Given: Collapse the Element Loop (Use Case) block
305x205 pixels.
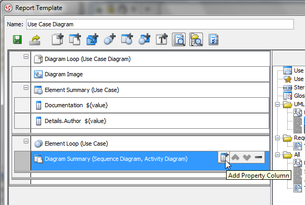Looking at the screenshot, I should point(26,141).
